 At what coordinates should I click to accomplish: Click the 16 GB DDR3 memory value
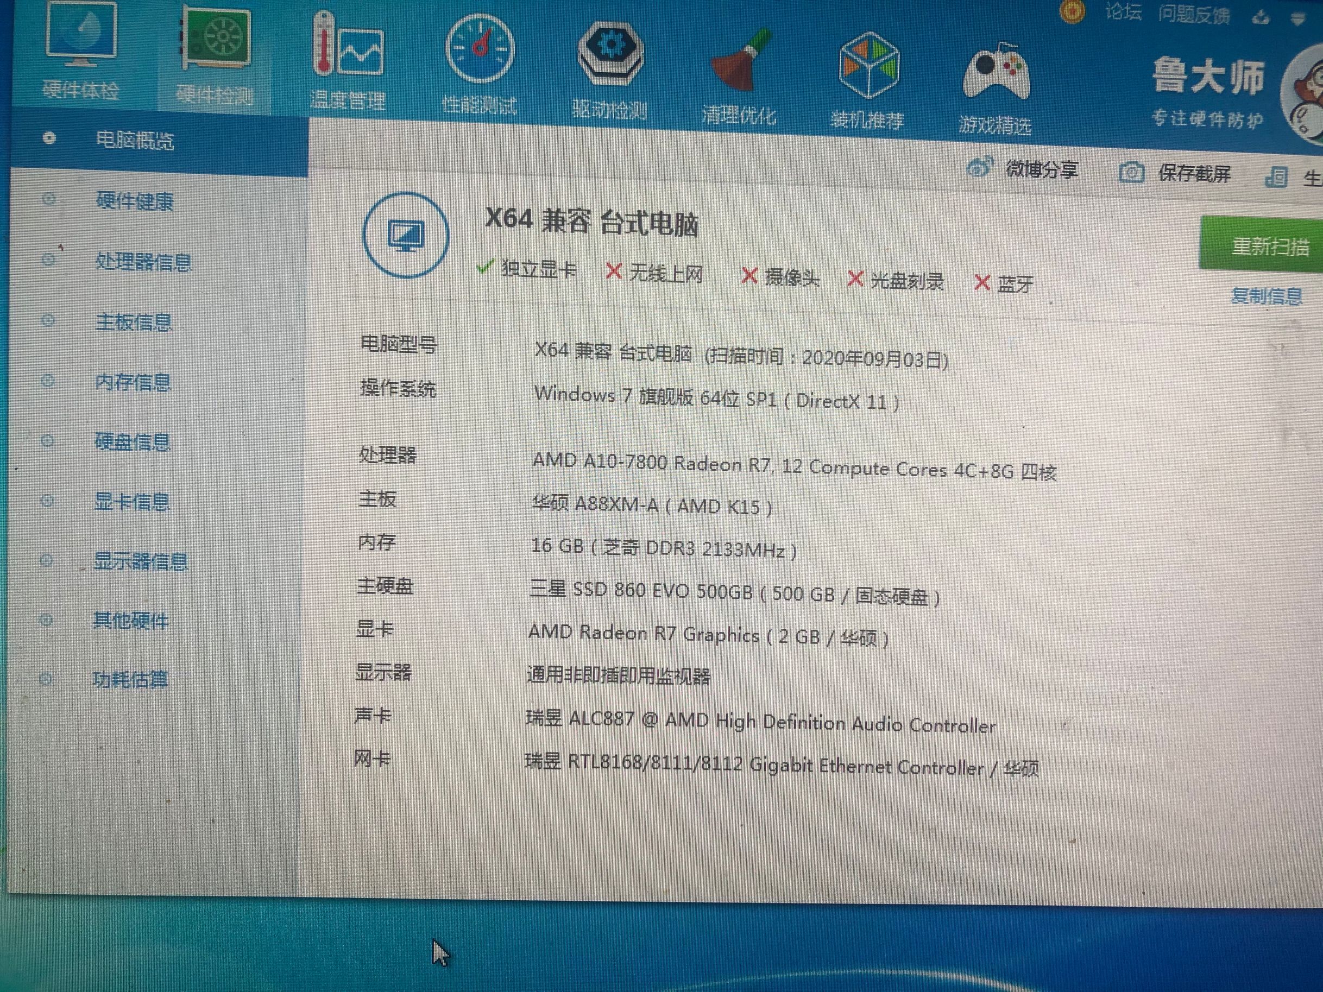point(664,548)
